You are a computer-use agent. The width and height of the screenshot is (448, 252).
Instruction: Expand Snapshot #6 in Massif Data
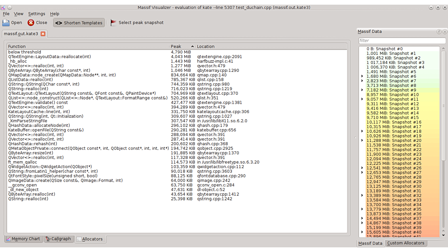pyautogui.click(x=362, y=76)
